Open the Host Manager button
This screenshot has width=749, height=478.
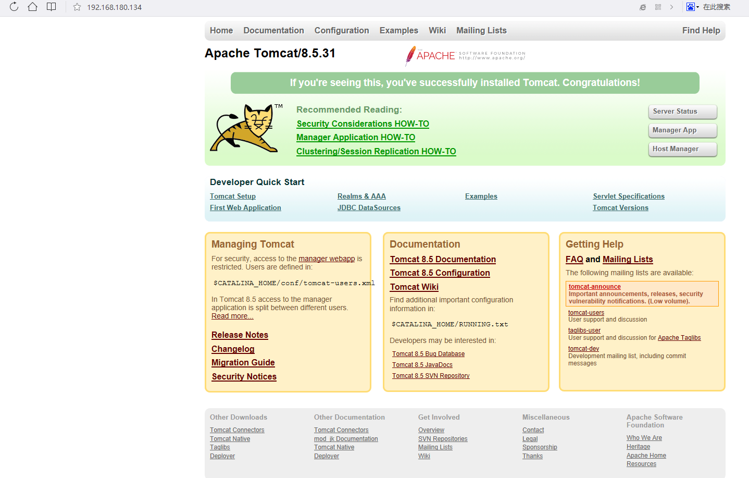683,149
